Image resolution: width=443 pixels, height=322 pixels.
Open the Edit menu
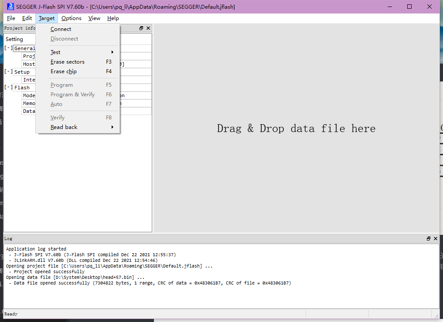coord(27,18)
